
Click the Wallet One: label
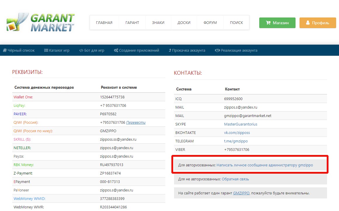pyautogui.click(x=23, y=97)
